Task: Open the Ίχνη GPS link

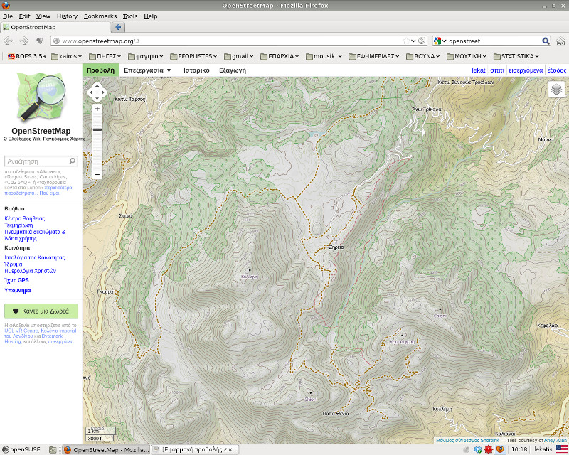Action: (x=16, y=280)
